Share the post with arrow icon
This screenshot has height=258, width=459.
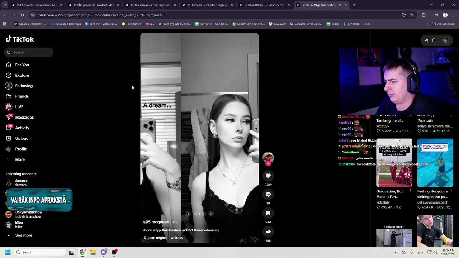pos(268,231)
